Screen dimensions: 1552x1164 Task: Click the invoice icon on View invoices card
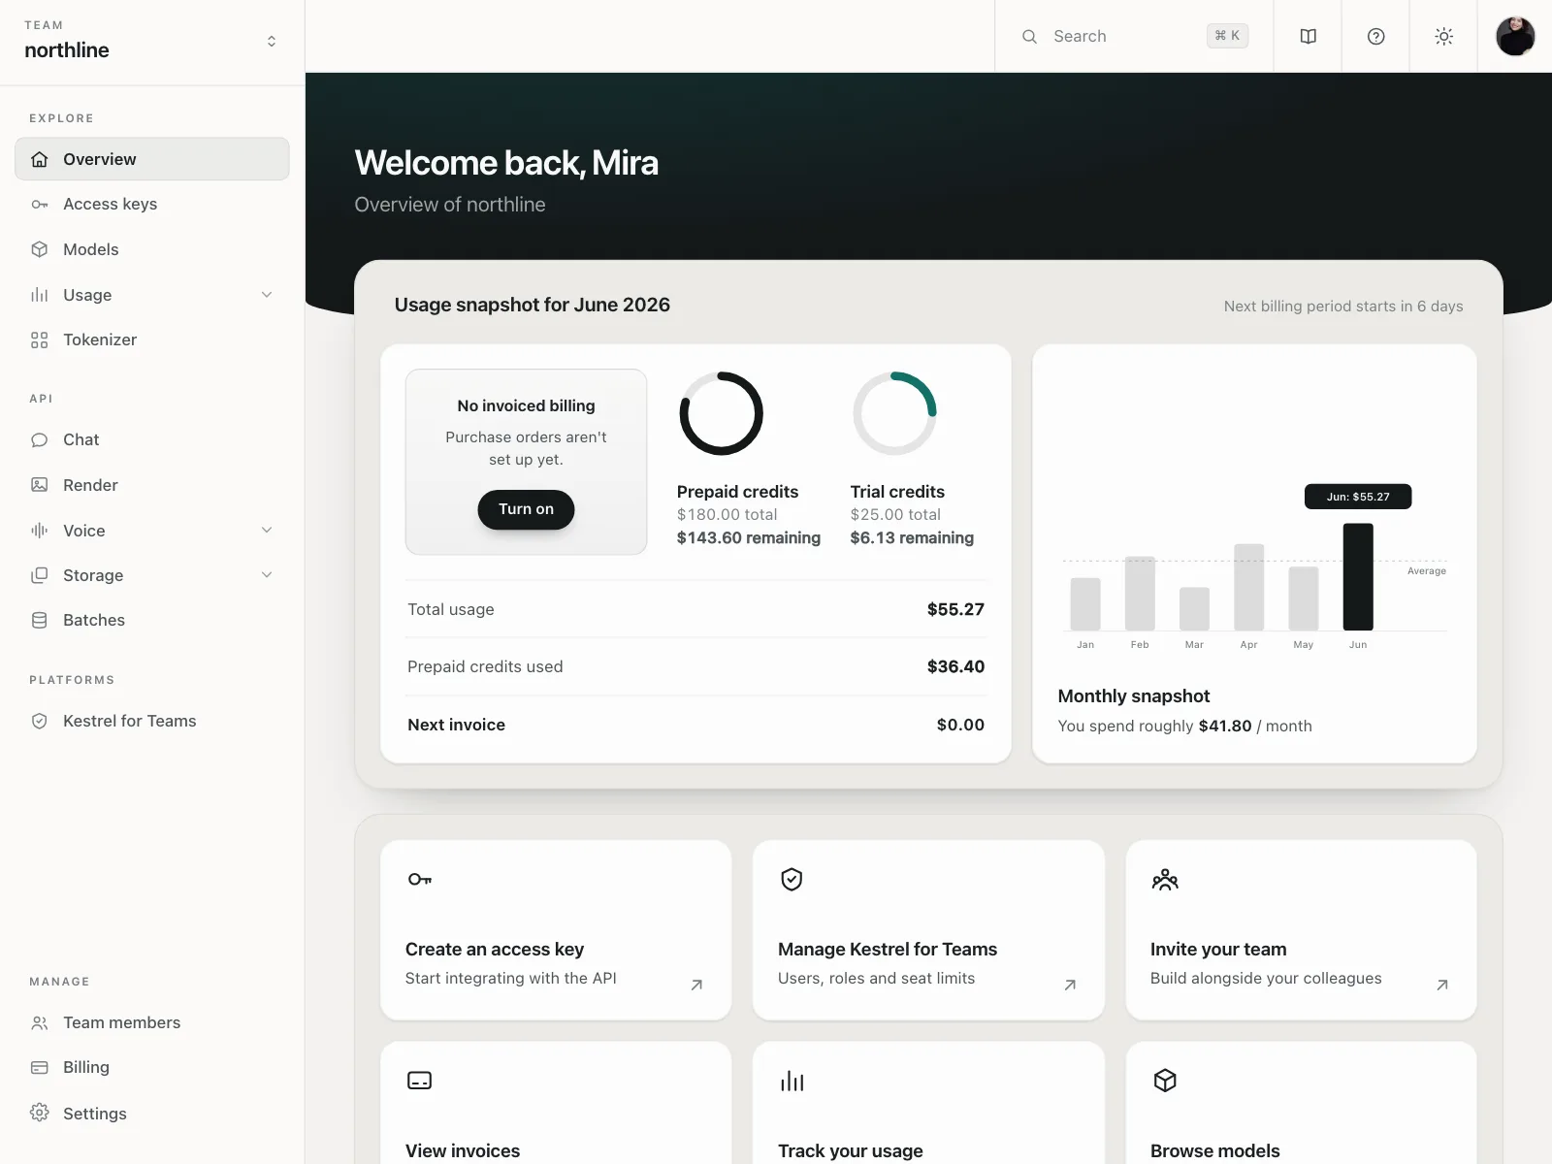point(420,1081)
